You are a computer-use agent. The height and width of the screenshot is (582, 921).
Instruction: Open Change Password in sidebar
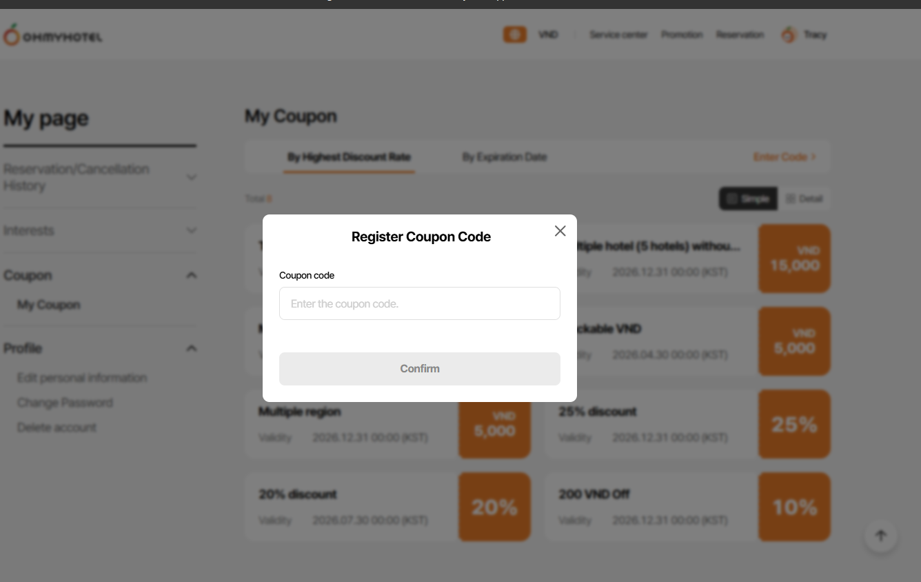pyautogui.click(x=65, y=403)
